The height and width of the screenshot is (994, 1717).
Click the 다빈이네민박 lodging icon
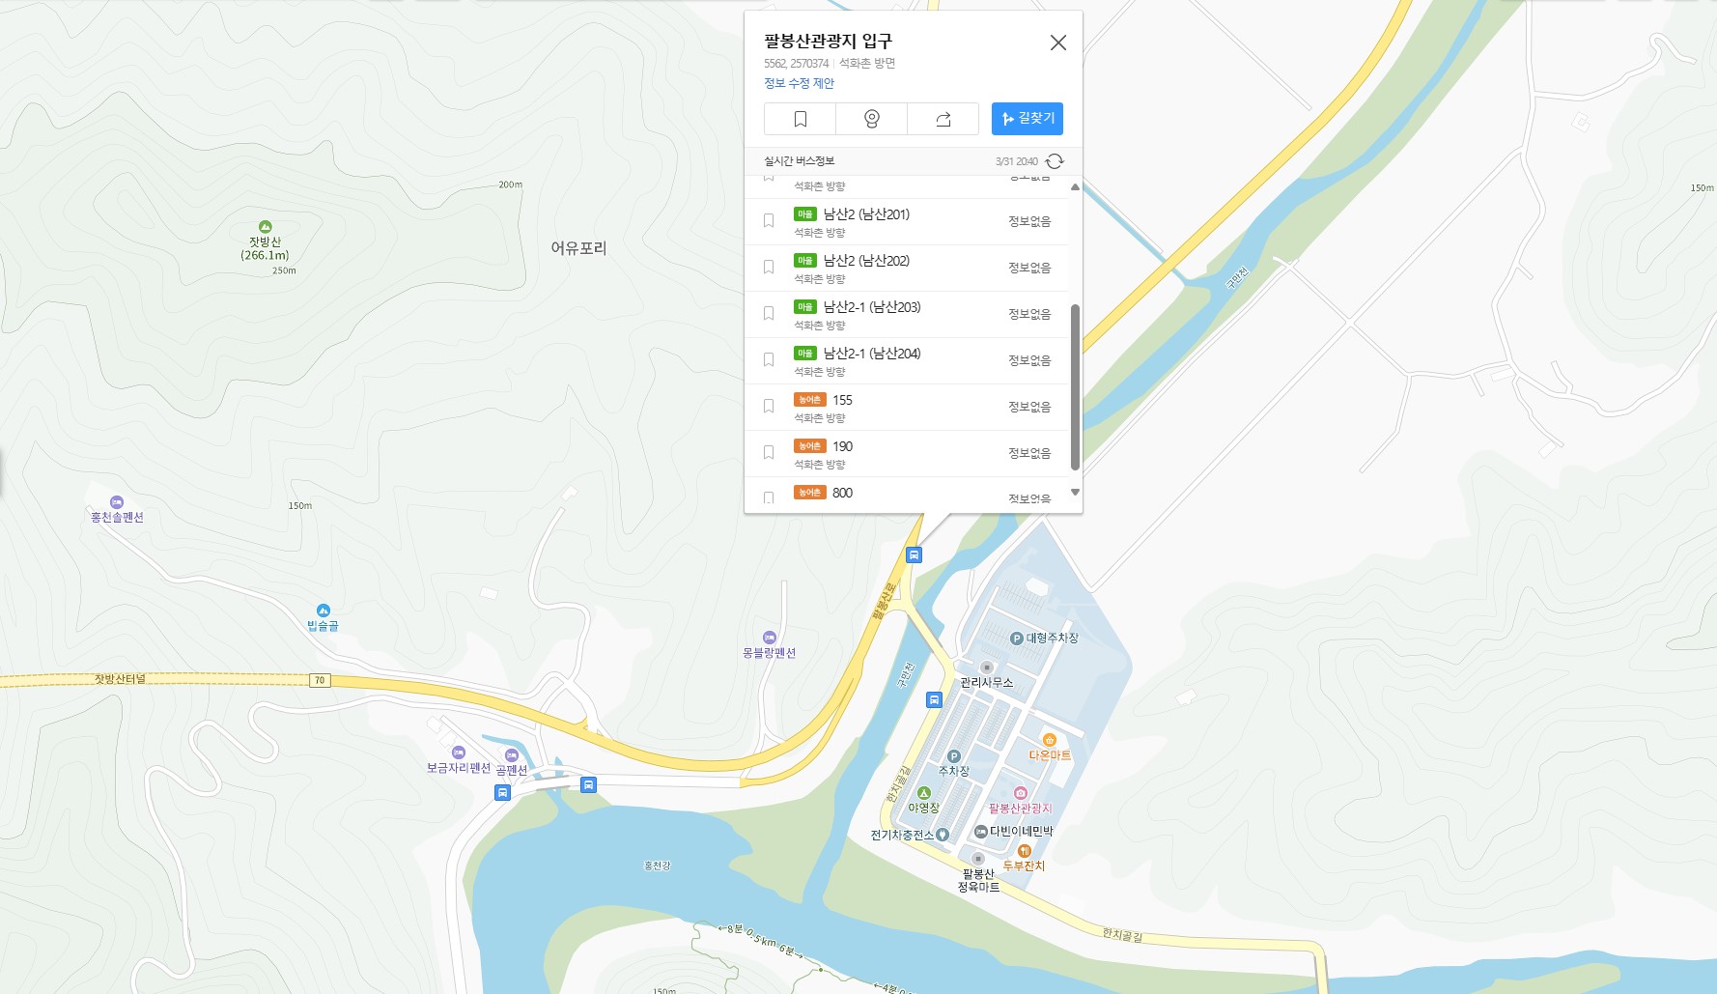(980, 832)
